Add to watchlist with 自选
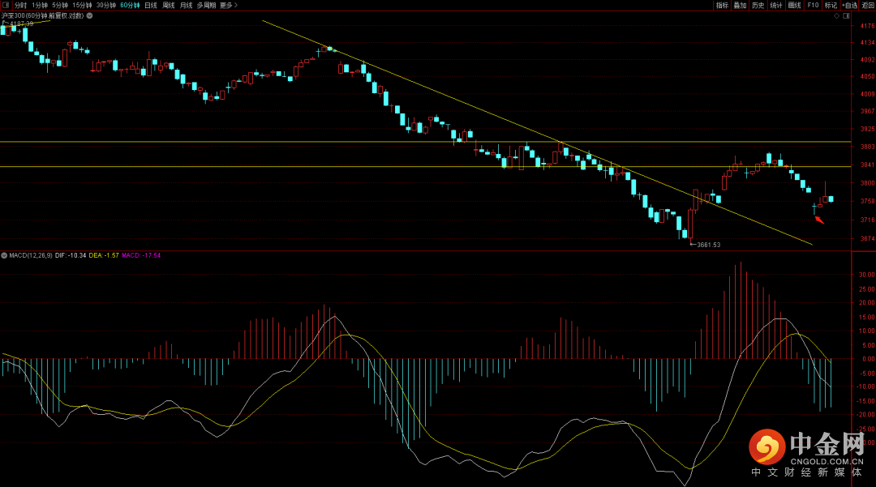The width and height of the screenshot is (876, 487). tap(849, 5)
